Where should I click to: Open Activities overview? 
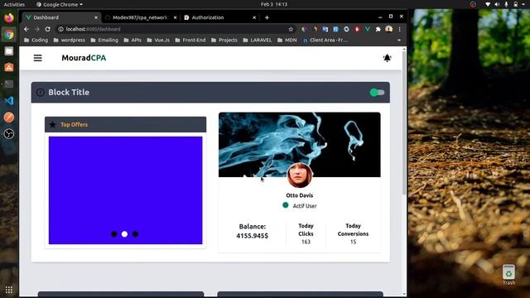14,4
